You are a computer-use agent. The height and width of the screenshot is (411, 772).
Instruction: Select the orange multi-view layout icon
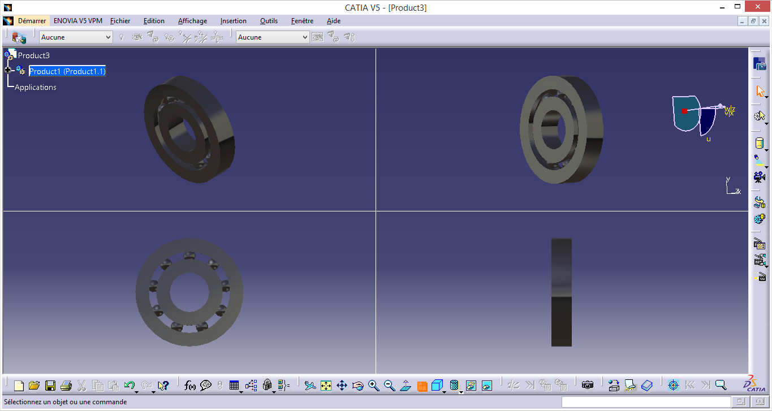tap(422, 386)
